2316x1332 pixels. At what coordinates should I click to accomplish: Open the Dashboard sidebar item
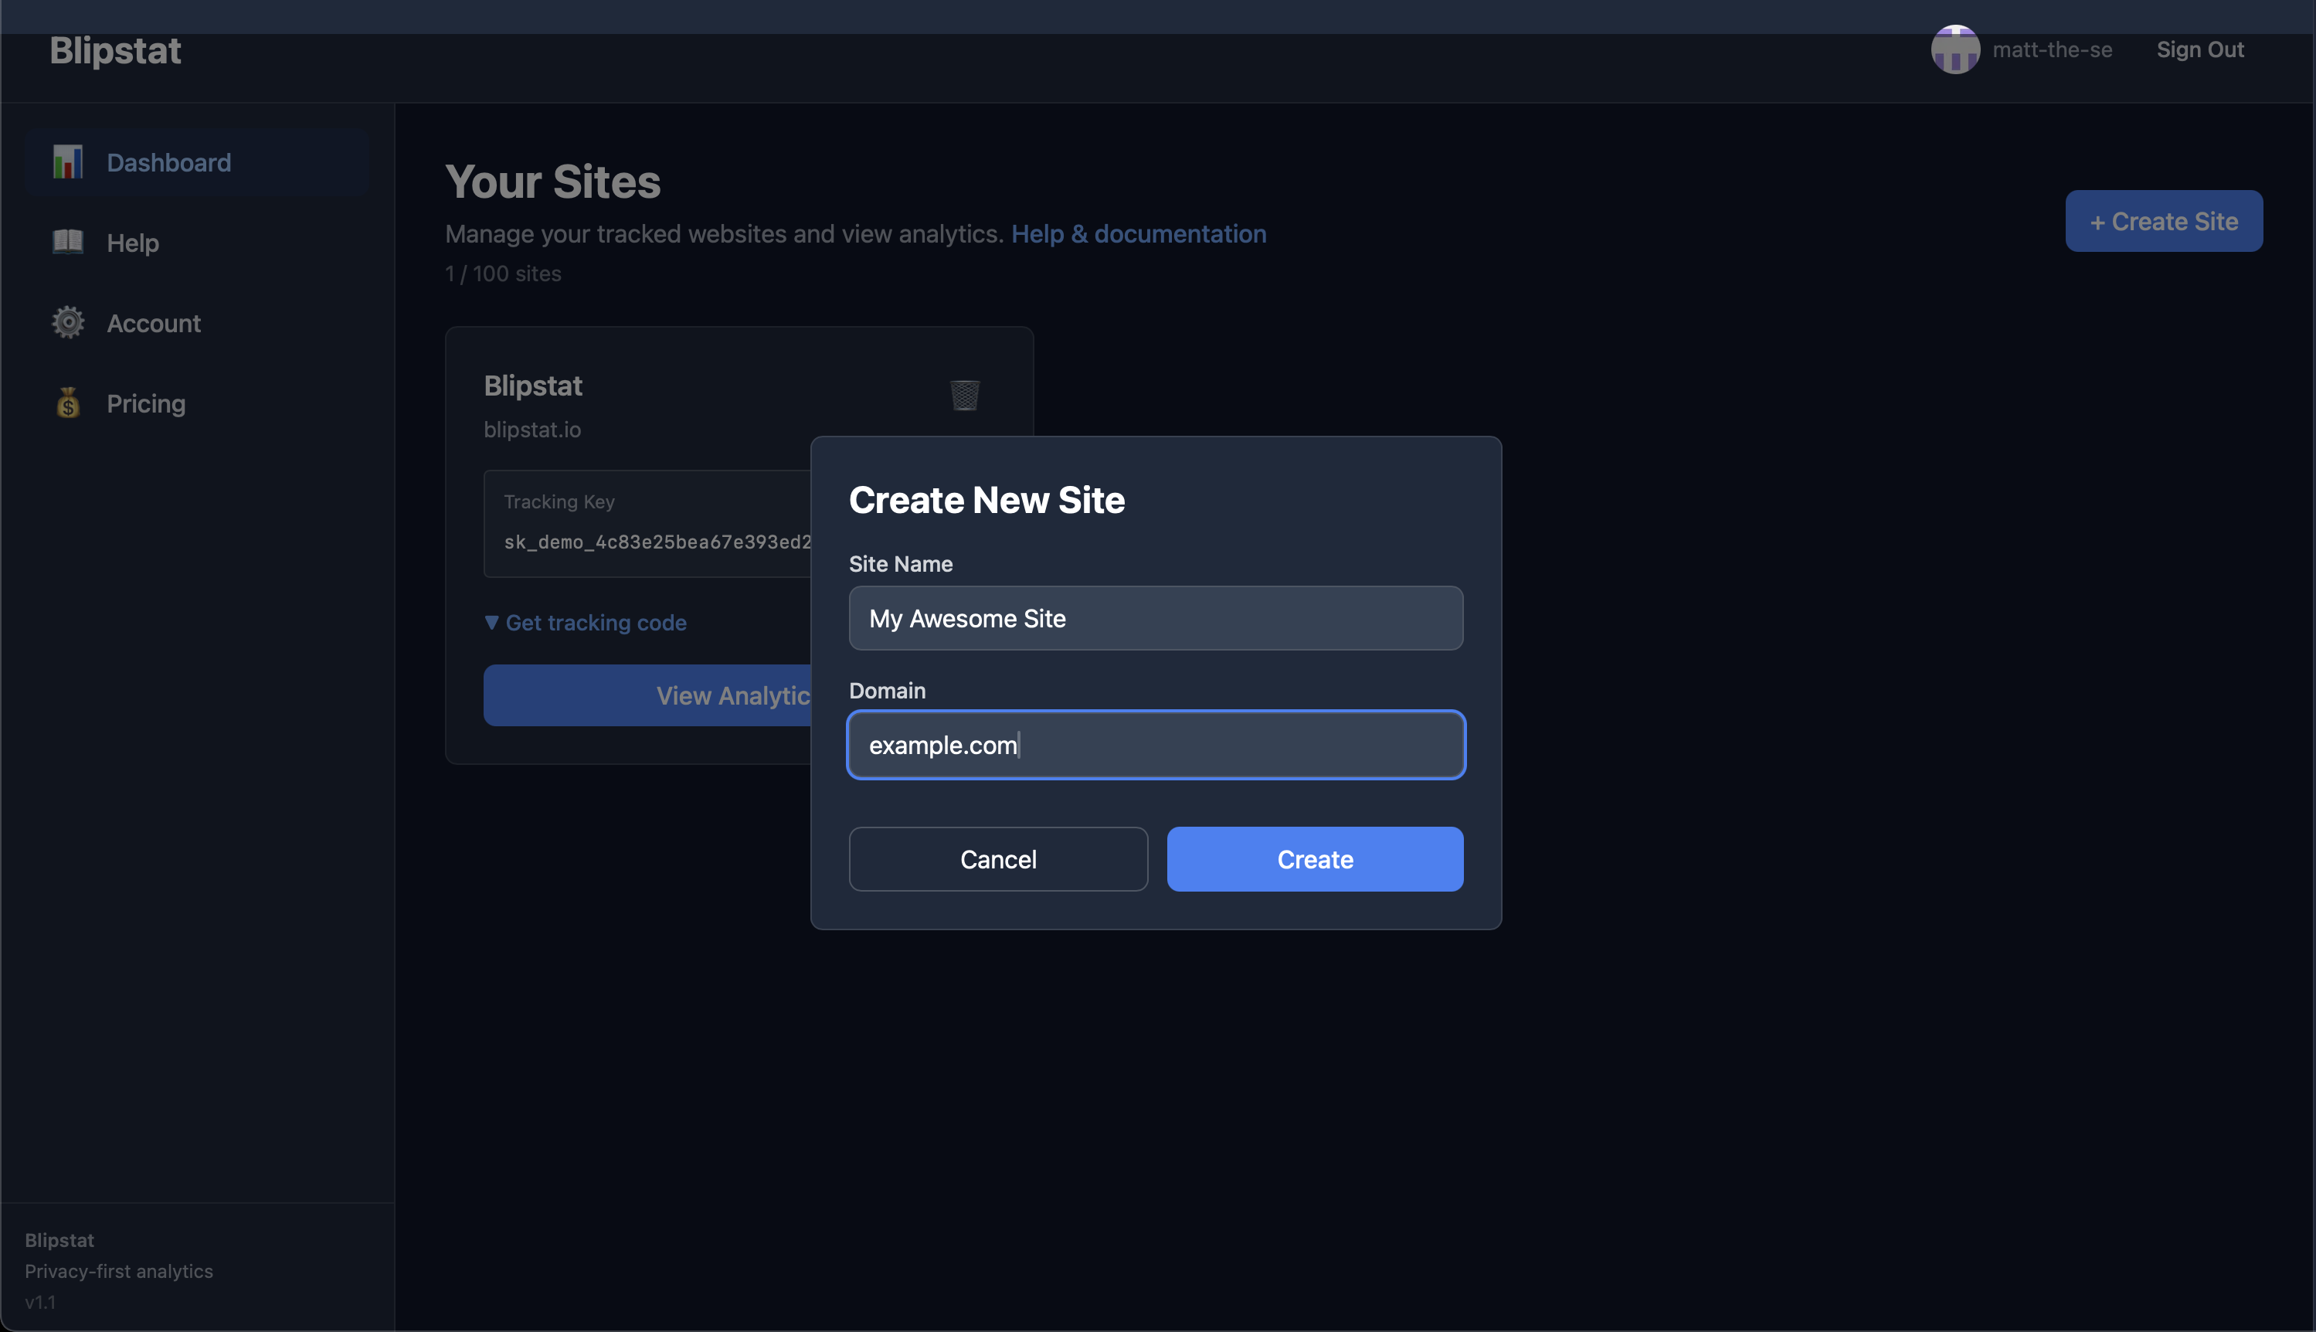[169, 162]
